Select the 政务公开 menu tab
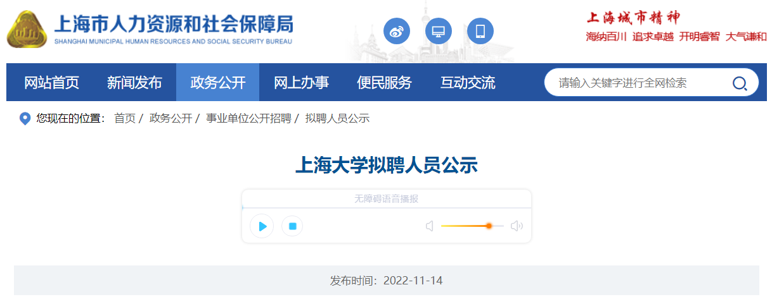The image size is (772, 304). point(218,82)
